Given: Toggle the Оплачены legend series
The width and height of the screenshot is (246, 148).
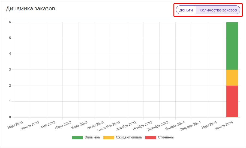Looking at the screenshot, I should coord(92,137).
